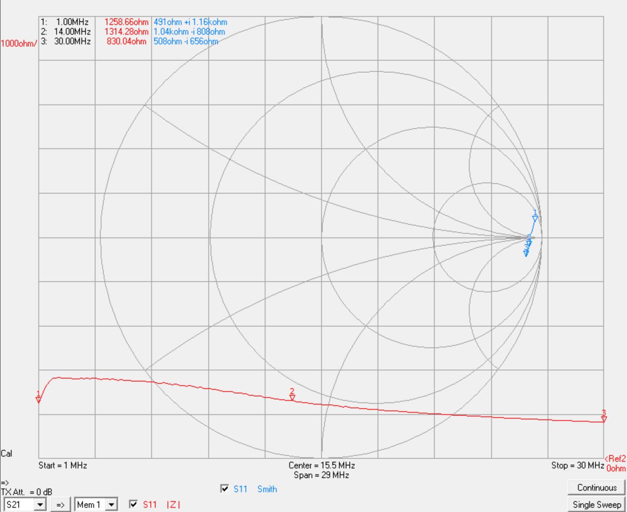Click the Start = 1 MHz frequency label
This screenshot has width=627, height=512.
point(63,465)
